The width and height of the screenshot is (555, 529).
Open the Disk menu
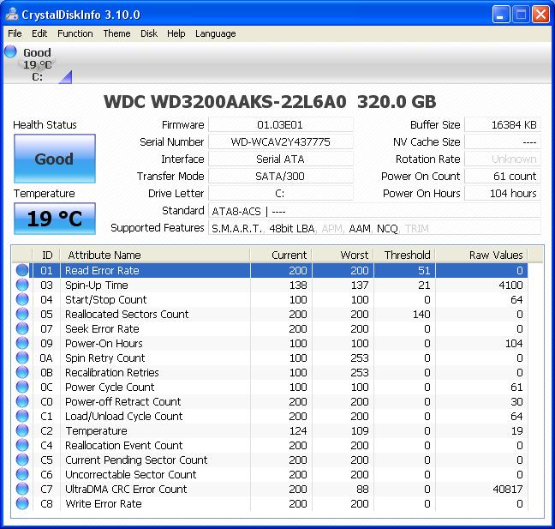(x=149, y=33)
